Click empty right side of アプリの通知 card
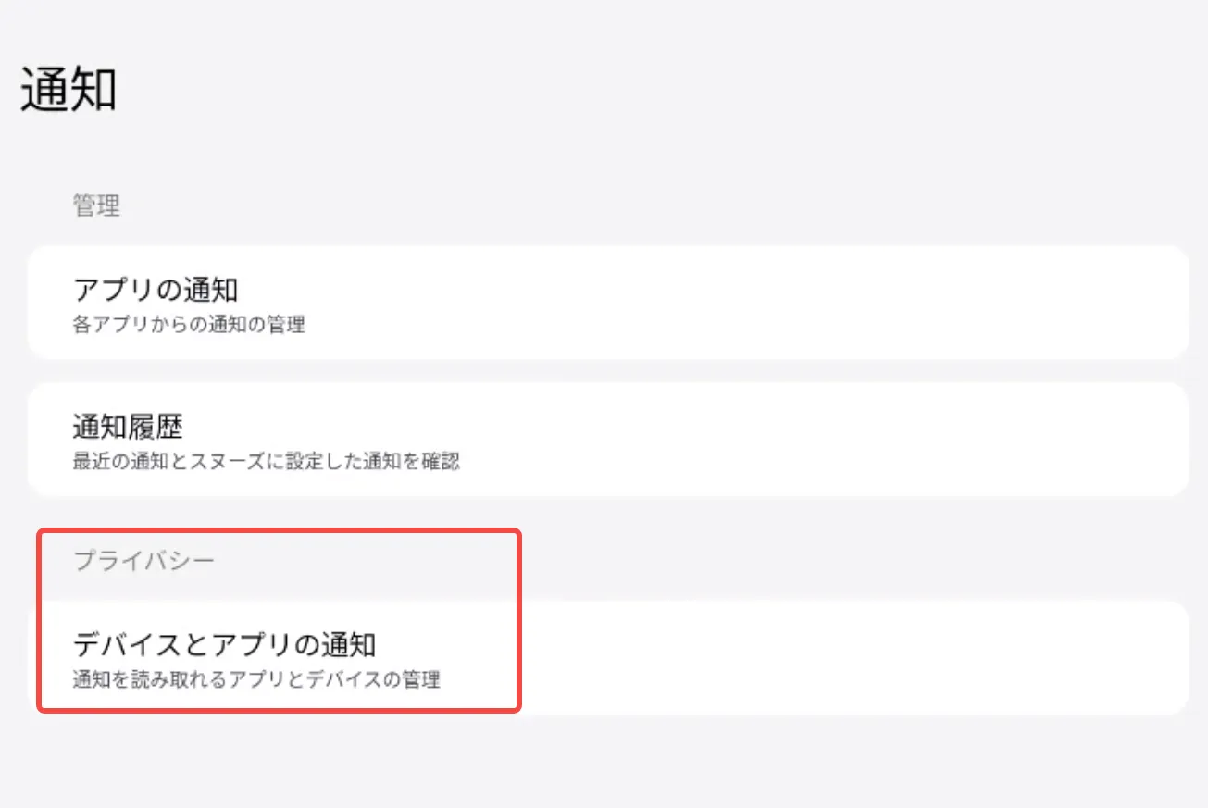 click(926, 303)
